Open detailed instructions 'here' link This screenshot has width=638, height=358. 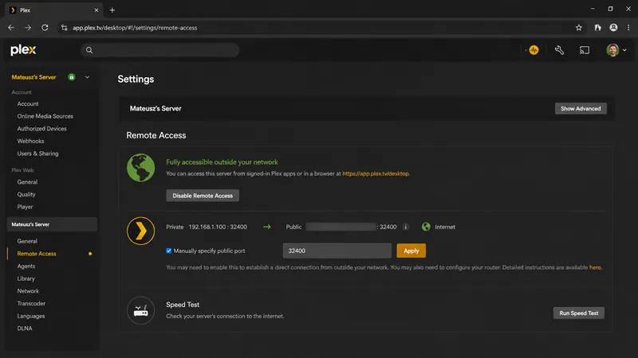point(595,267)
